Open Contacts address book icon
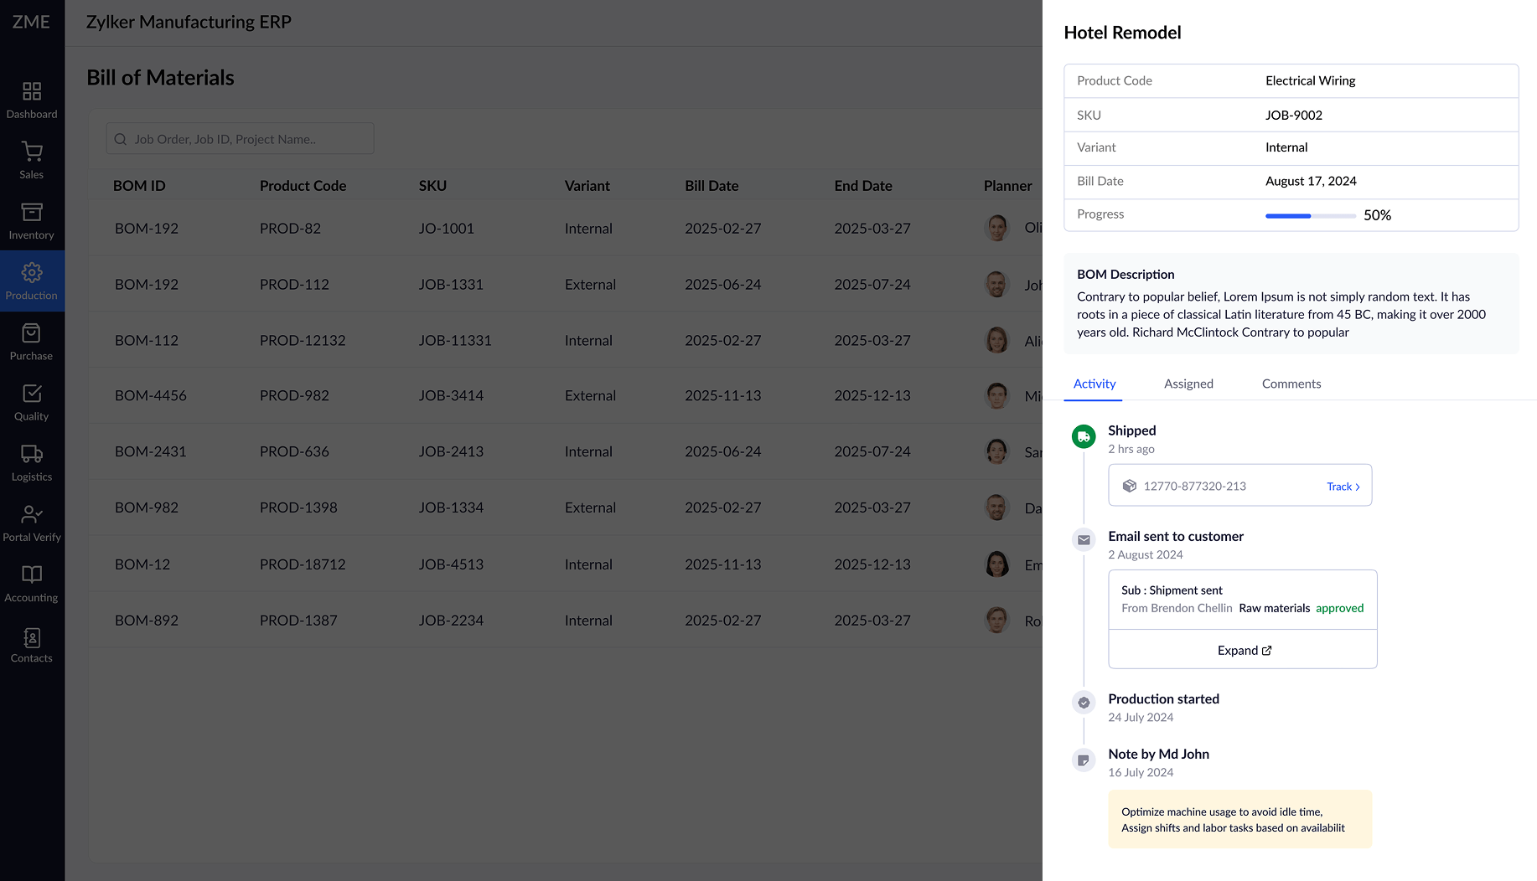 32,638
